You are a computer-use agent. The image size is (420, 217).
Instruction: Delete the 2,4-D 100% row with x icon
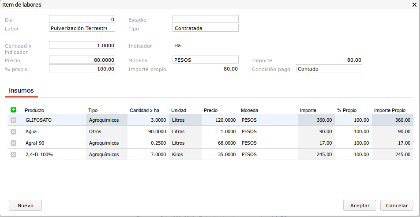13,154
